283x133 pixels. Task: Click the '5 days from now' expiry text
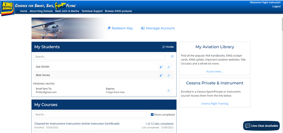pyautogui.click(x=115, y=92)
